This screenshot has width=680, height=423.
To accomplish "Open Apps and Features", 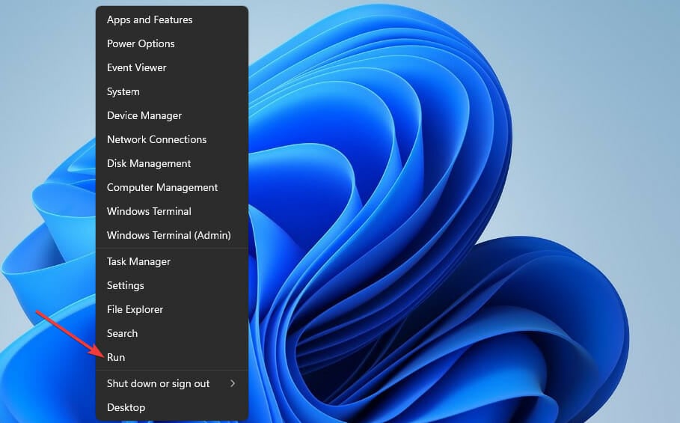I will (172, 20).
